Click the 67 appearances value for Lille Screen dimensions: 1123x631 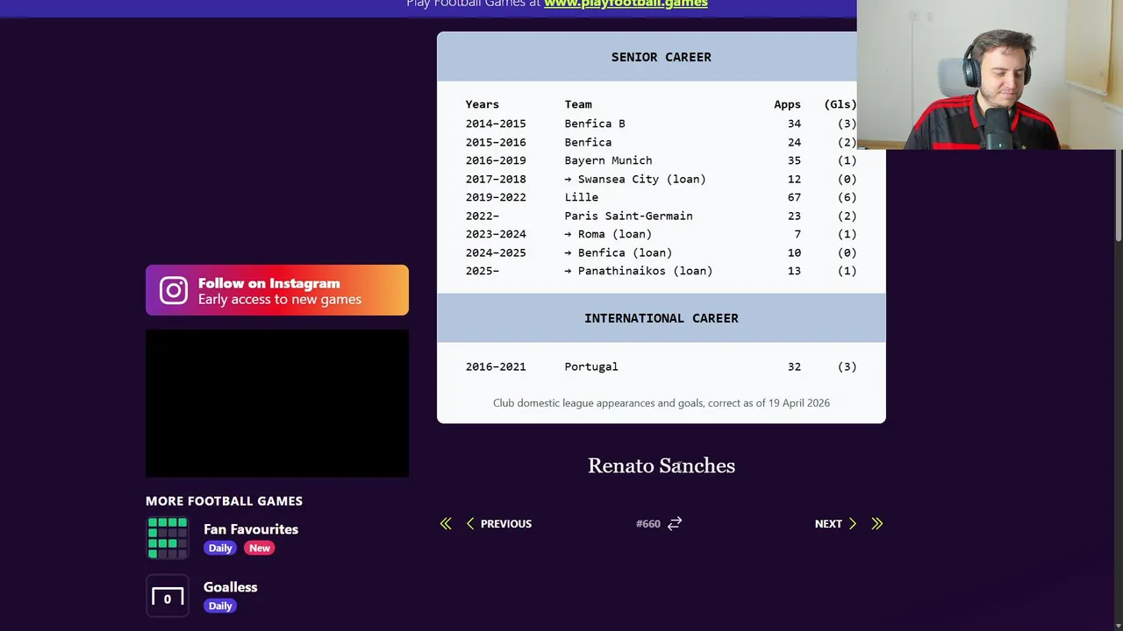pos(794,197)
